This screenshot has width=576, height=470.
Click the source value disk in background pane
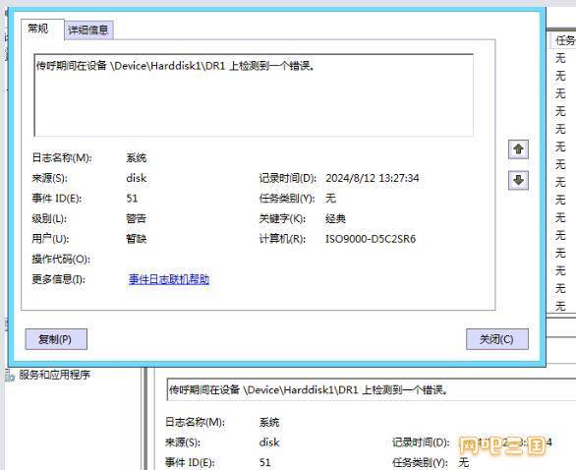click(x=269, y=442)
